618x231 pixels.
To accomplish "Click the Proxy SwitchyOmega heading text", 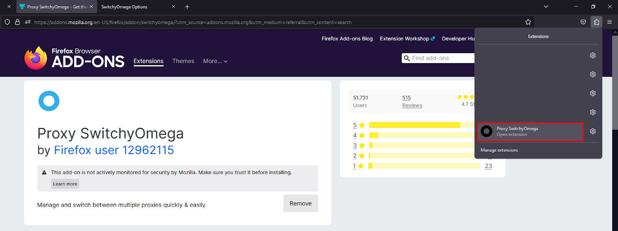I will pos(110,134).
